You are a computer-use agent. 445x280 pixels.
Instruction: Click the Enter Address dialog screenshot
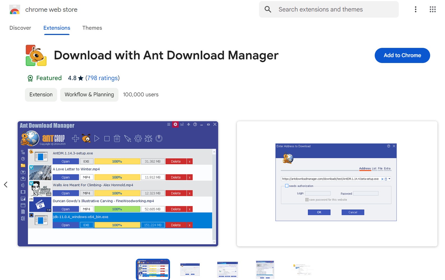pos(337,184)
